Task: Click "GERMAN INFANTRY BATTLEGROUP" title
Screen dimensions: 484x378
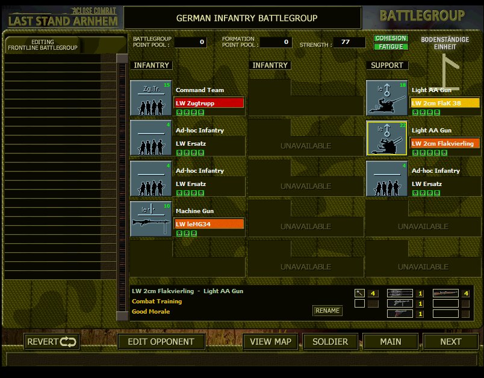Action: (x=247, y=18)
